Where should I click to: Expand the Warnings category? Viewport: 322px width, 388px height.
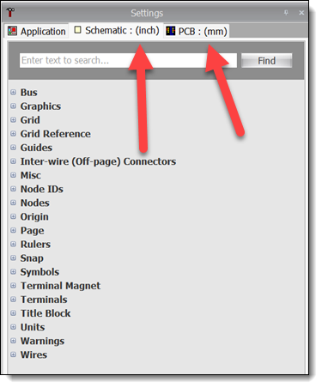[13, 341]
